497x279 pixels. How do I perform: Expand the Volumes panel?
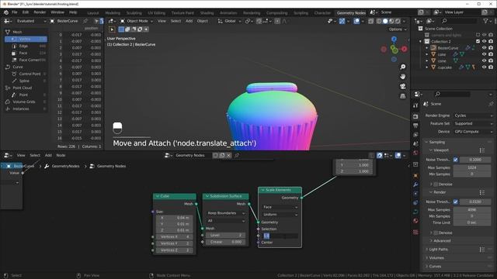436,258
